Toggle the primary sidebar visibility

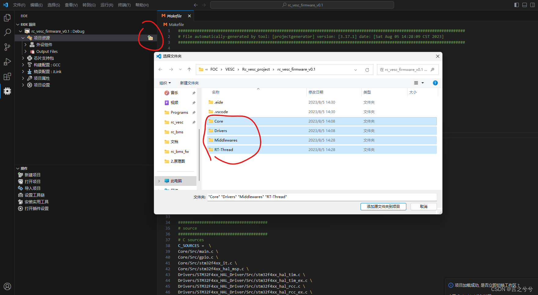[x=516, y=5]
